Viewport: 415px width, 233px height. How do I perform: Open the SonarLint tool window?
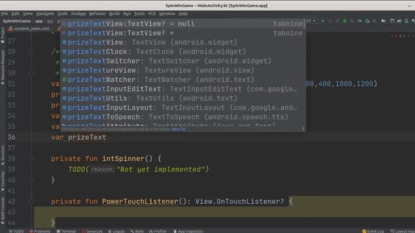pos(92,231)
